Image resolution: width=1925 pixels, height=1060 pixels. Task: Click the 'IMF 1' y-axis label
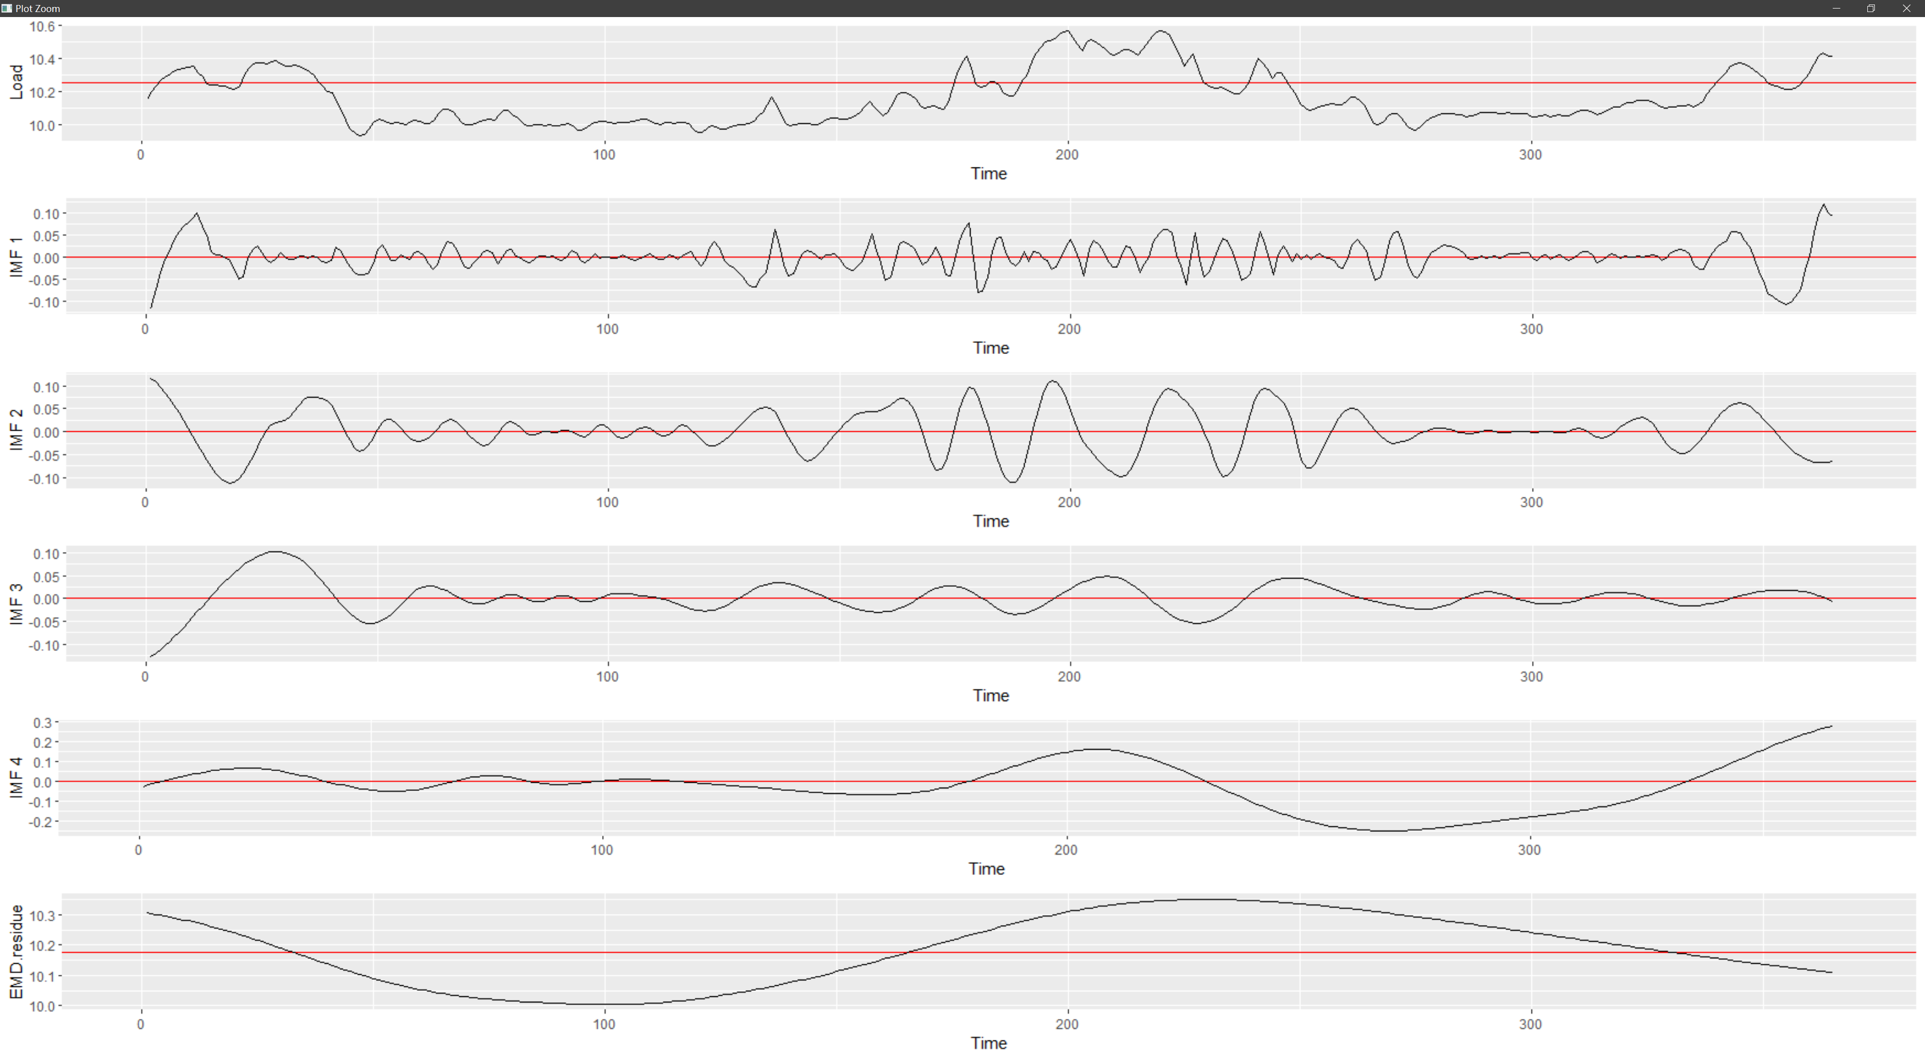16,256
